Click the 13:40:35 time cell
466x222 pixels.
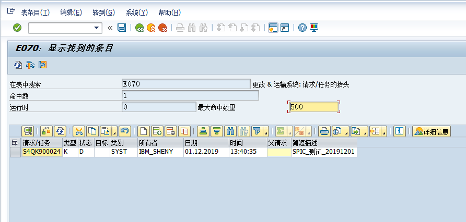(248, 152)
